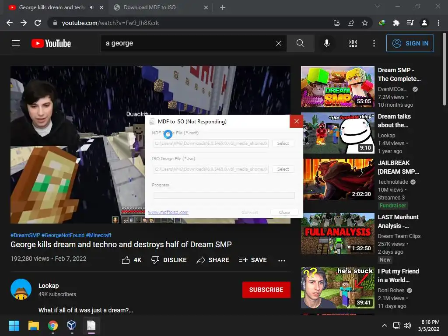The image size is (448, 336).
Task: Open the install app icon in address bar
Action: click(337, 23)
